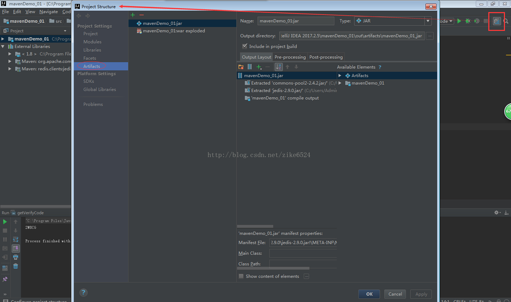
Task: Open the Navigate menu
Action: coord(49,12)
